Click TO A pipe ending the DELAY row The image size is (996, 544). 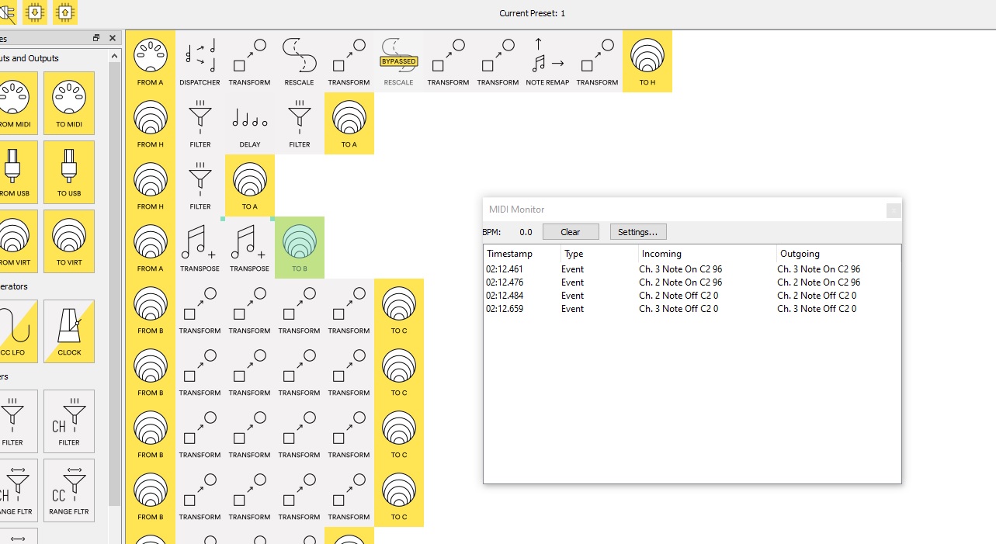pyautogui.click(x=349, y=123)
